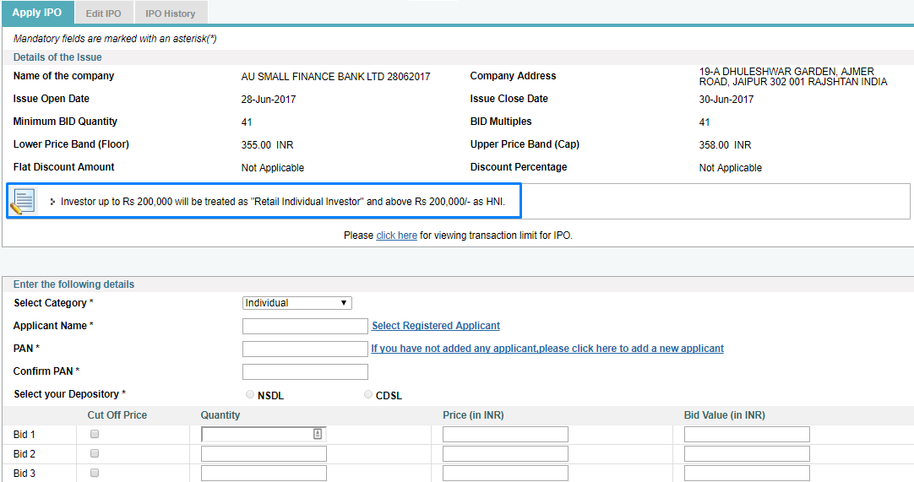Focus the PAN input field
The image size is (914, 482).
[x=305, y=349]
